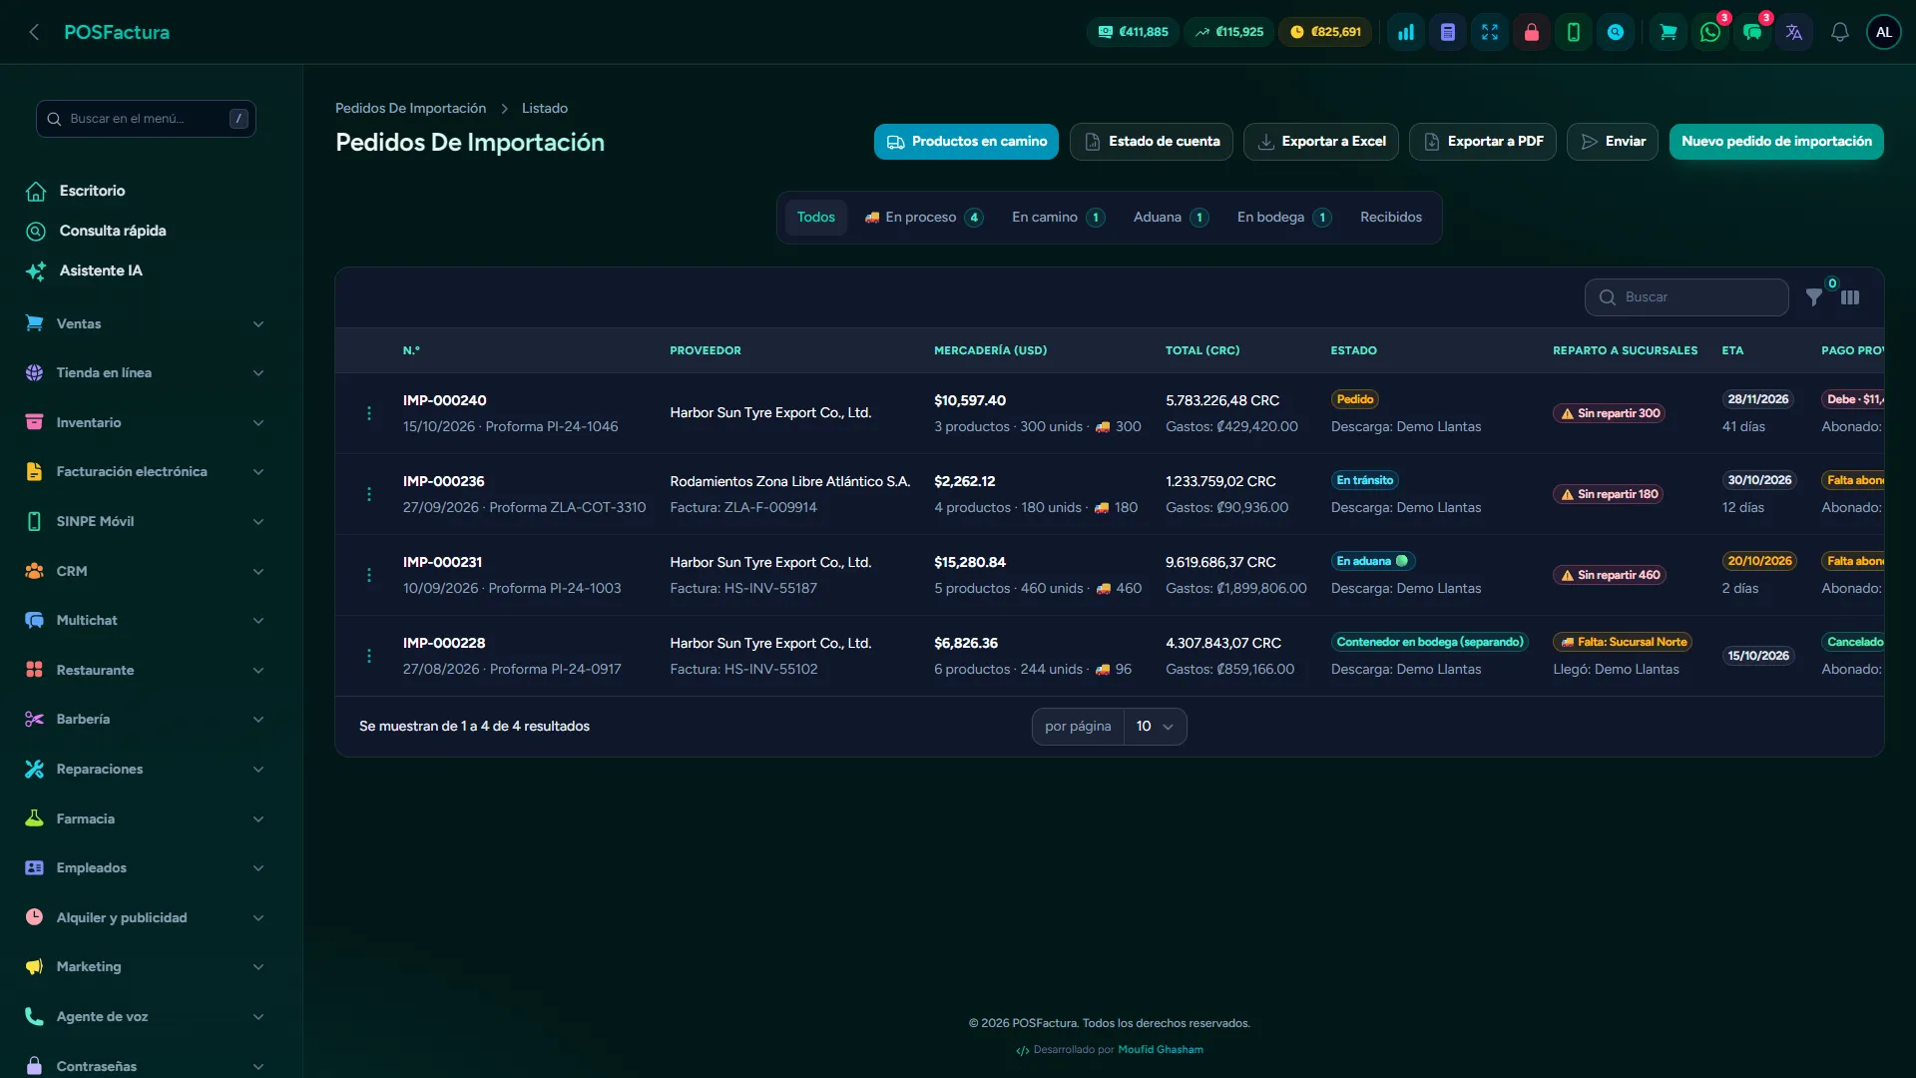Expand the Inventario sidebar section
The image size is (1916, 1078).
pos(146,422)
